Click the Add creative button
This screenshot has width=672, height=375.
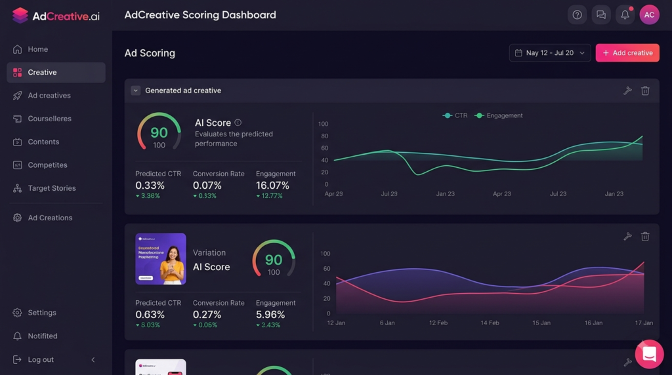point(627,52)
